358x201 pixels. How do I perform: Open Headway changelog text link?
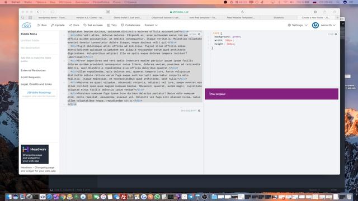coord(38,169)
